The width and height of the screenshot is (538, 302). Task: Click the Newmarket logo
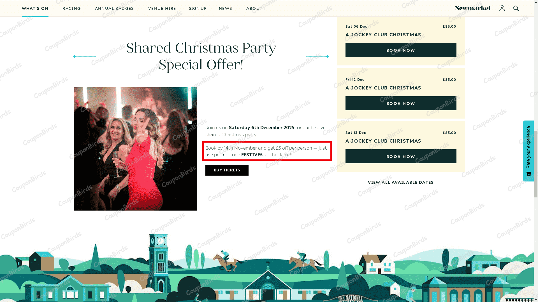(473, 8)
